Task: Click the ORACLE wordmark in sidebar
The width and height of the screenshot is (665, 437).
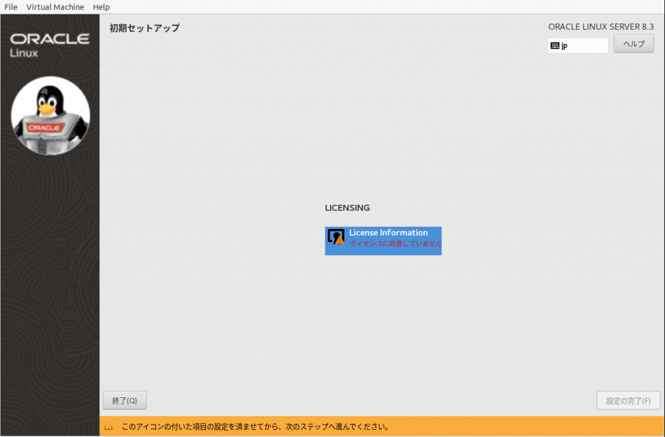Action: [50, 39]
